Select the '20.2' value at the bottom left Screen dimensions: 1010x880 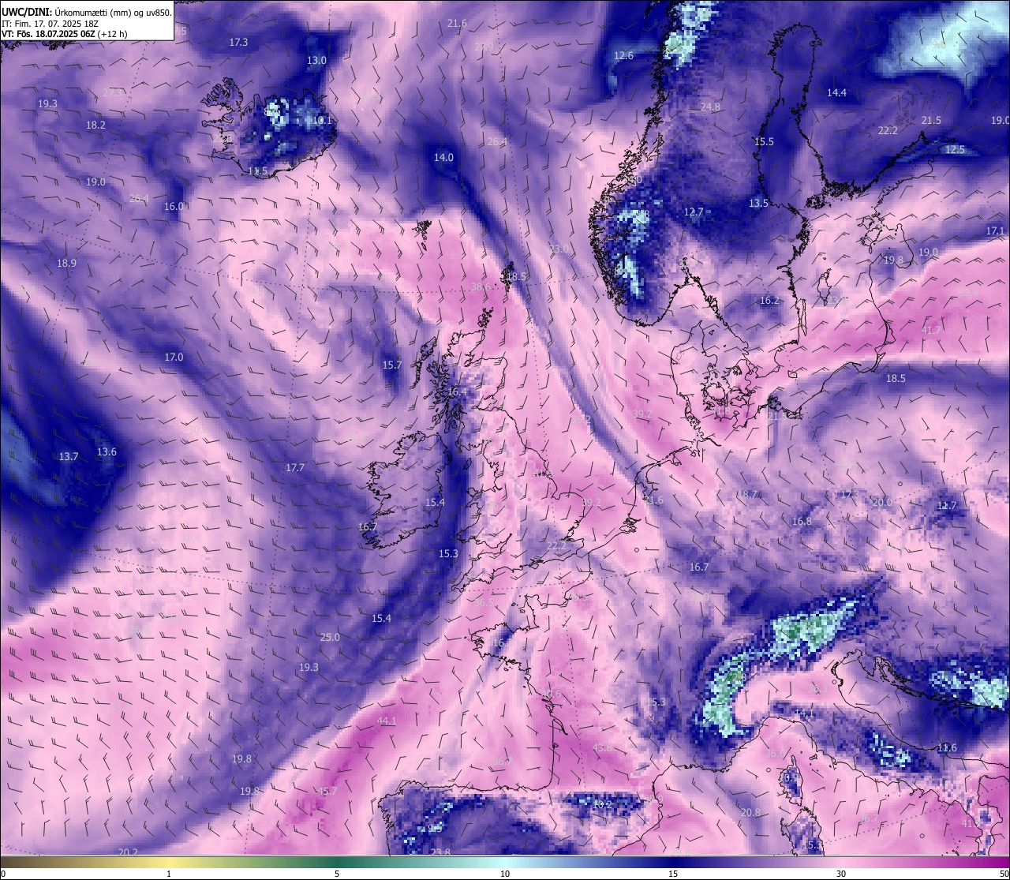[x=128, y=852]
